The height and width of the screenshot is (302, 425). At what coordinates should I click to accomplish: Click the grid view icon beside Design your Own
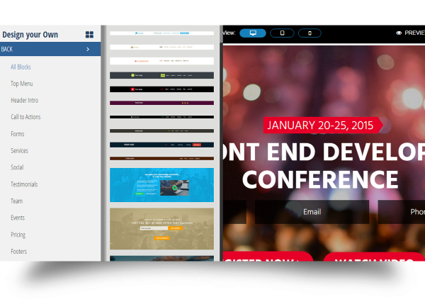pyautogui.click(x=89, y=35)
